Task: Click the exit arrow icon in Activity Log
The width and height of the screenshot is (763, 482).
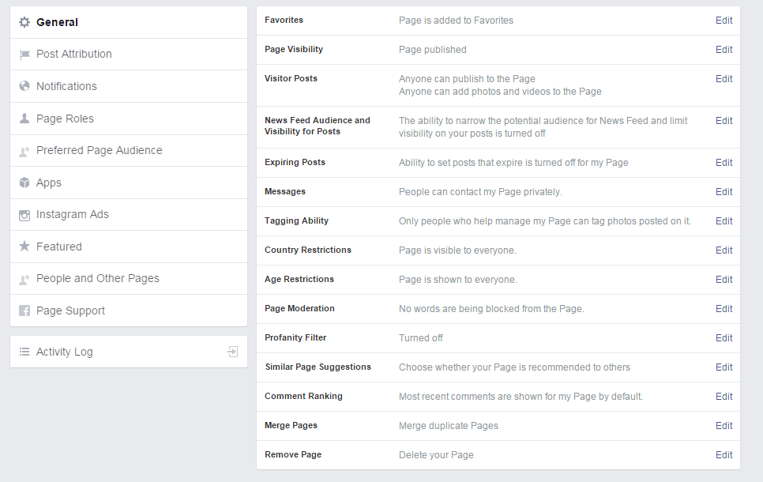Action: [232, 352]
